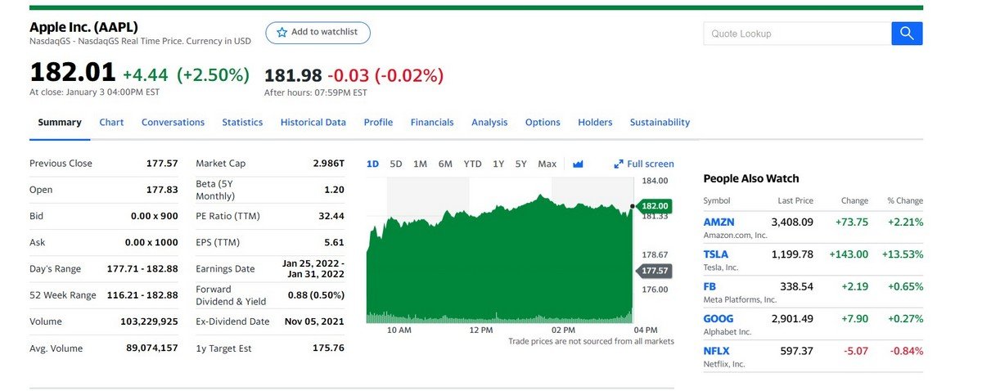Choose the Max chart range
Viewport: 982px width, 391px height.
coord(547,164)
